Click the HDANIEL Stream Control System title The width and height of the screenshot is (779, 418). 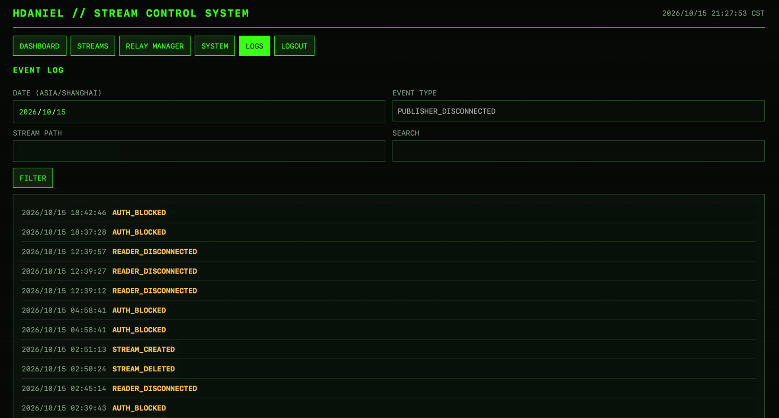131,13
